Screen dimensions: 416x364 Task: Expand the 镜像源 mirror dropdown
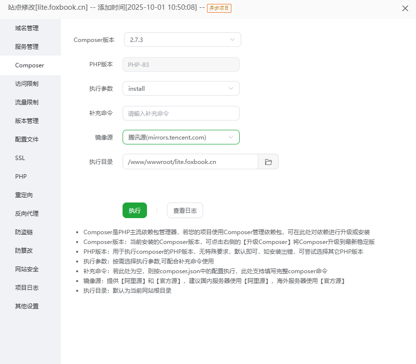[x=181, y=138]
